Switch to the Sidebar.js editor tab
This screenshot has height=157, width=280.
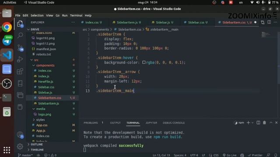162,22
